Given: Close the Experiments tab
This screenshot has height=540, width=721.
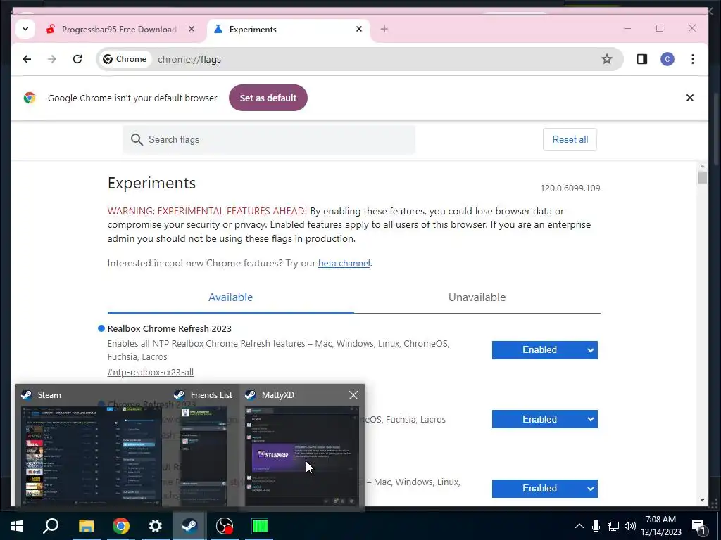Looking at the screenshot, I should click(359, 29).
